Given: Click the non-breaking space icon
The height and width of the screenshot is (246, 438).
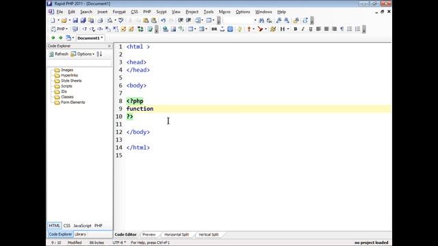Looking at the screenshot, I should (222, 29).
